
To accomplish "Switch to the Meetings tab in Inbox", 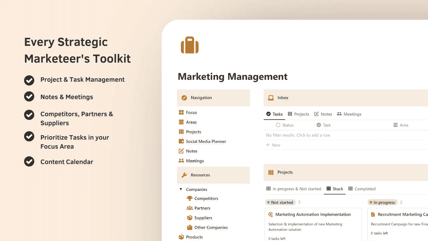I will tap(349, 114).
